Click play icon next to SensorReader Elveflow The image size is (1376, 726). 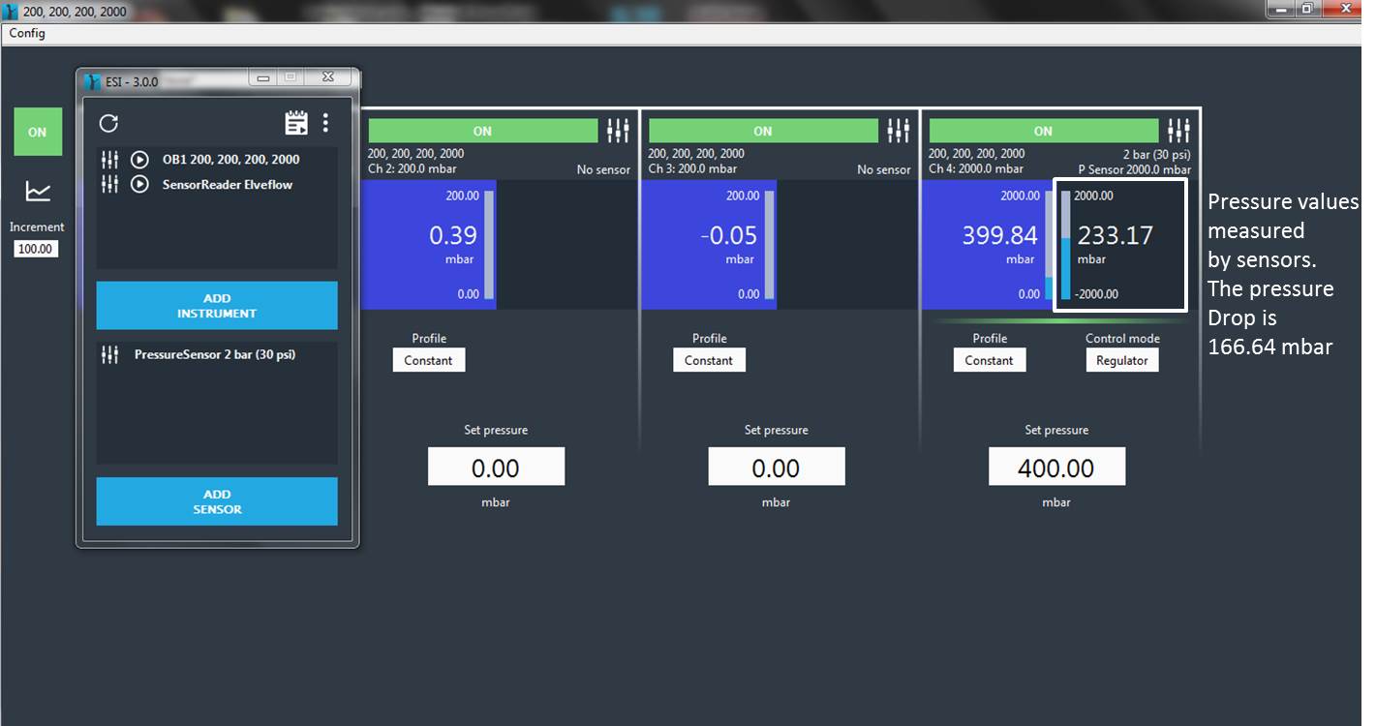coord(139,184)
